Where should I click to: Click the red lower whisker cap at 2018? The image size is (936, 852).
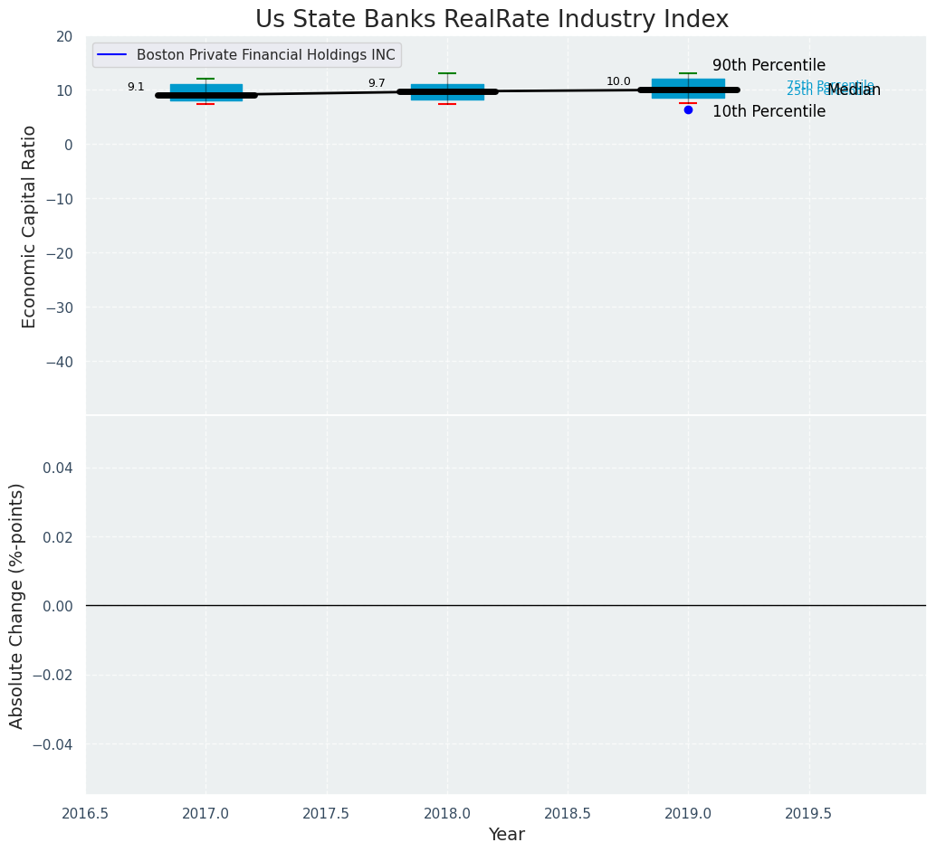point(447,104)
